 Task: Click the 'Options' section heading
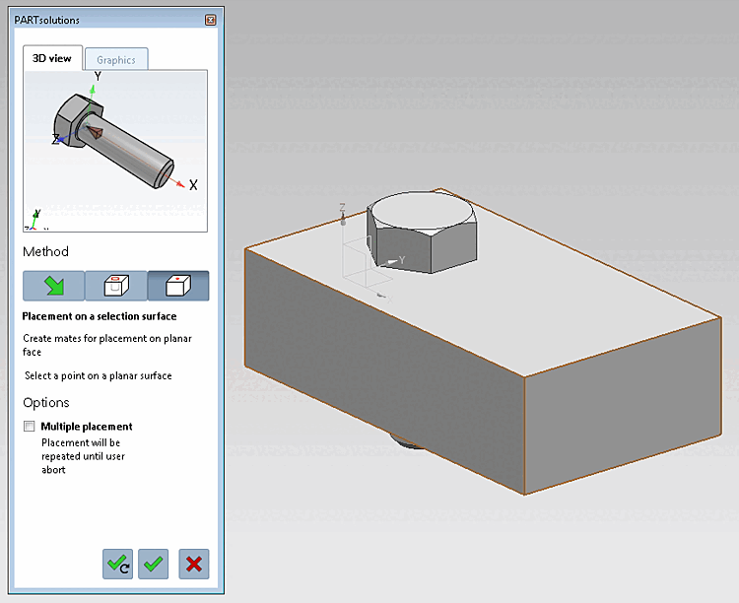(x=46, y=403)
